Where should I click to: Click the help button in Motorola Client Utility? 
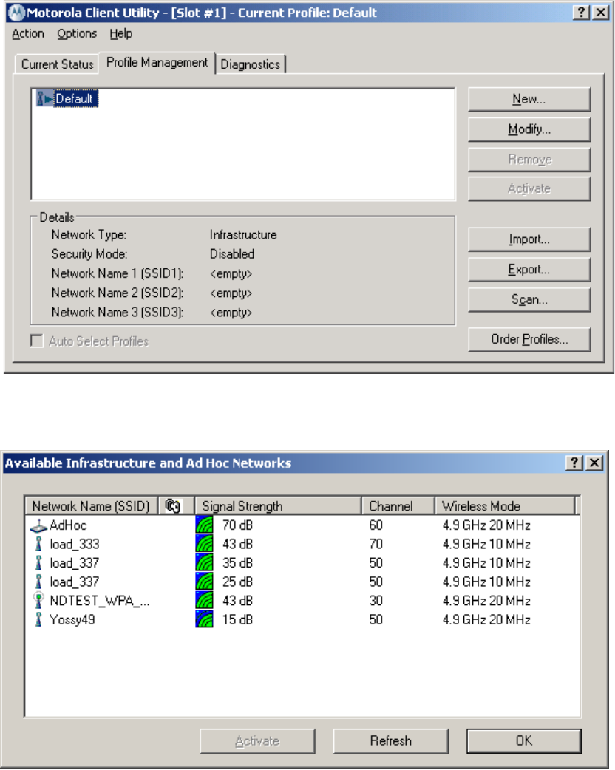(581, 13)
